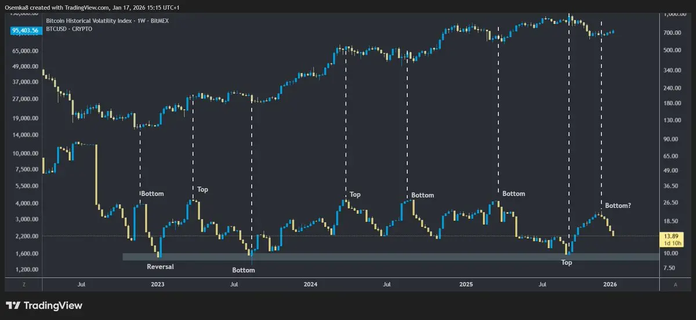
Task: Click 19,000.00 on the left price scale
Action: (x=25, y=118)
